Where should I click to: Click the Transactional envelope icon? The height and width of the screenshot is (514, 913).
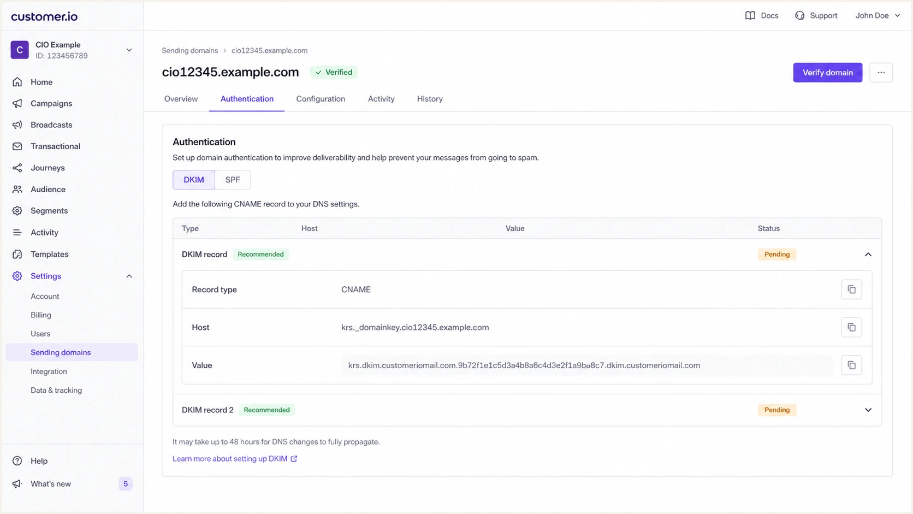click(x=17, y=146)
